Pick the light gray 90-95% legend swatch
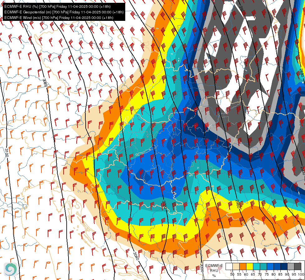The image size is (305, 280). 291,267
